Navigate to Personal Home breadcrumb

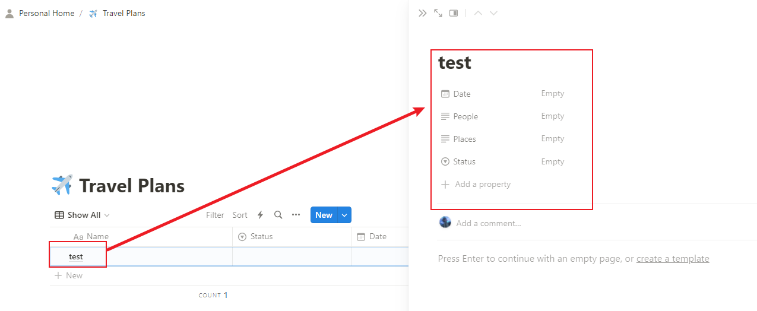(46, 13)
